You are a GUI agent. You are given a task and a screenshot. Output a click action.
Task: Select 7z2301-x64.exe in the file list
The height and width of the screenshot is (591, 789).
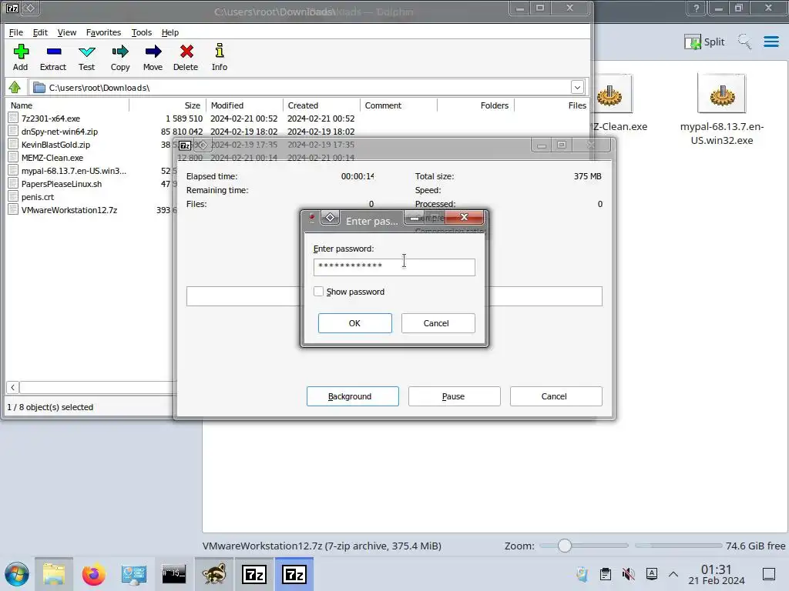tap(50, 119)
